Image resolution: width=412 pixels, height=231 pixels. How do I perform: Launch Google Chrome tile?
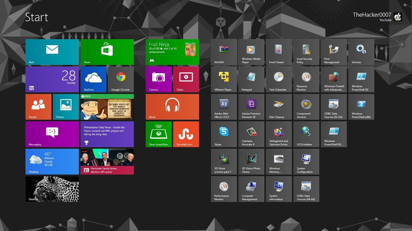(121, 80)
